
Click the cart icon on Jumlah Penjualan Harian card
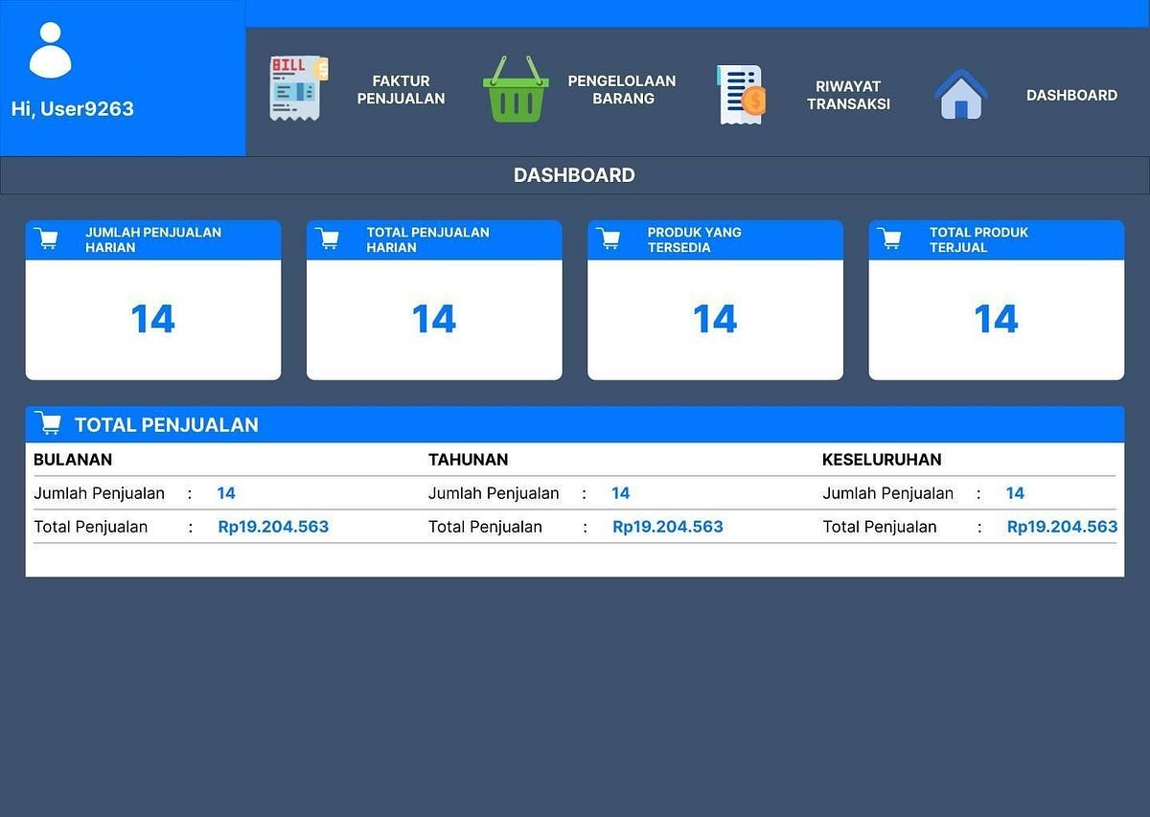[x=45, y=238]
